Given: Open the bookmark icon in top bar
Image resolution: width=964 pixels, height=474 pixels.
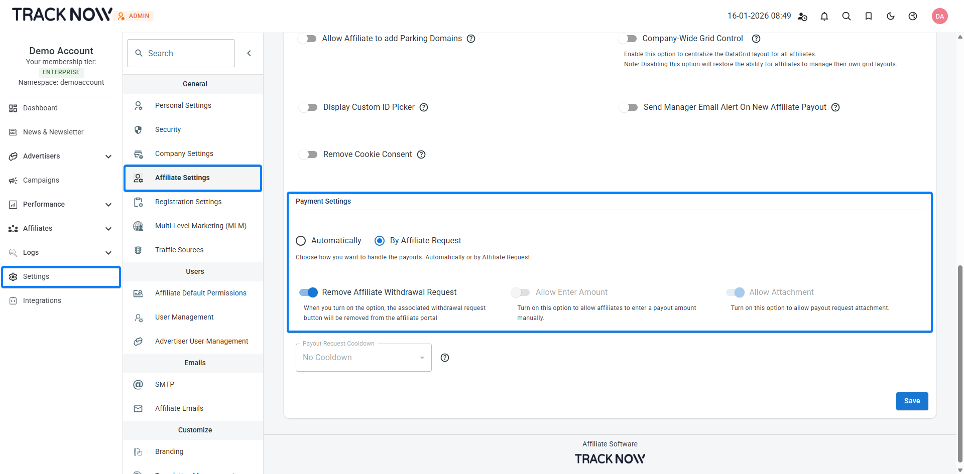Looking at the screenshot, I should click(869, 16).
